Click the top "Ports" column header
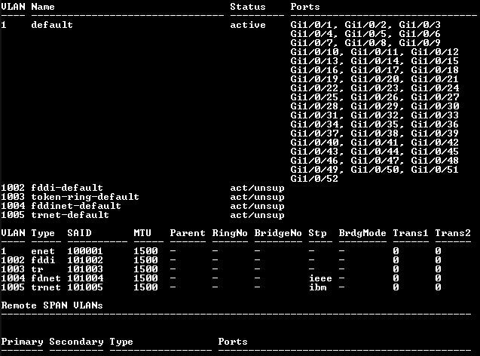 (x=305, y=7)
